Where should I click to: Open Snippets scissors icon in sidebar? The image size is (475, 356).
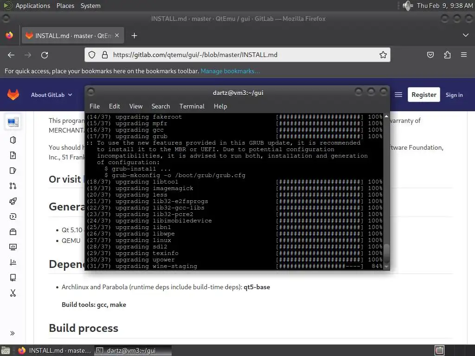click(13, 293)
